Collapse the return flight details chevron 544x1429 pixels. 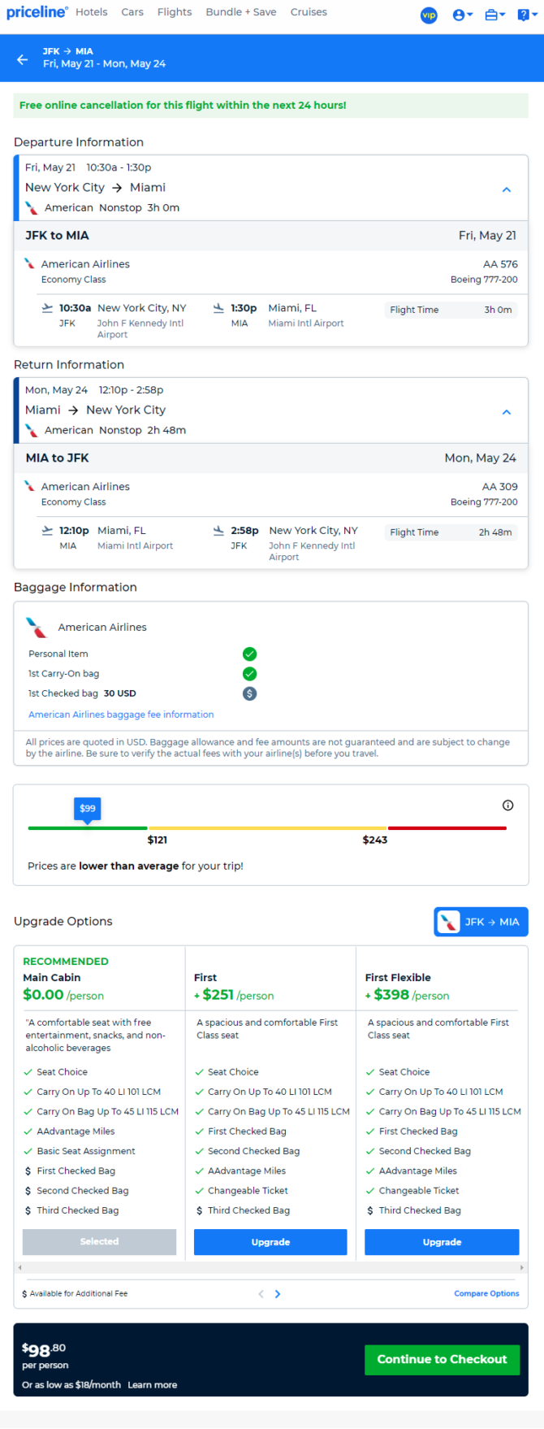pyautogui.click(x=507, y=412)
